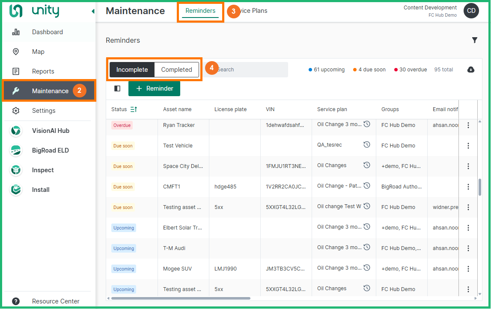Open the Inspect app in sidebar
The width and height of the screenshot is (491, 309).
click(43, 170)
